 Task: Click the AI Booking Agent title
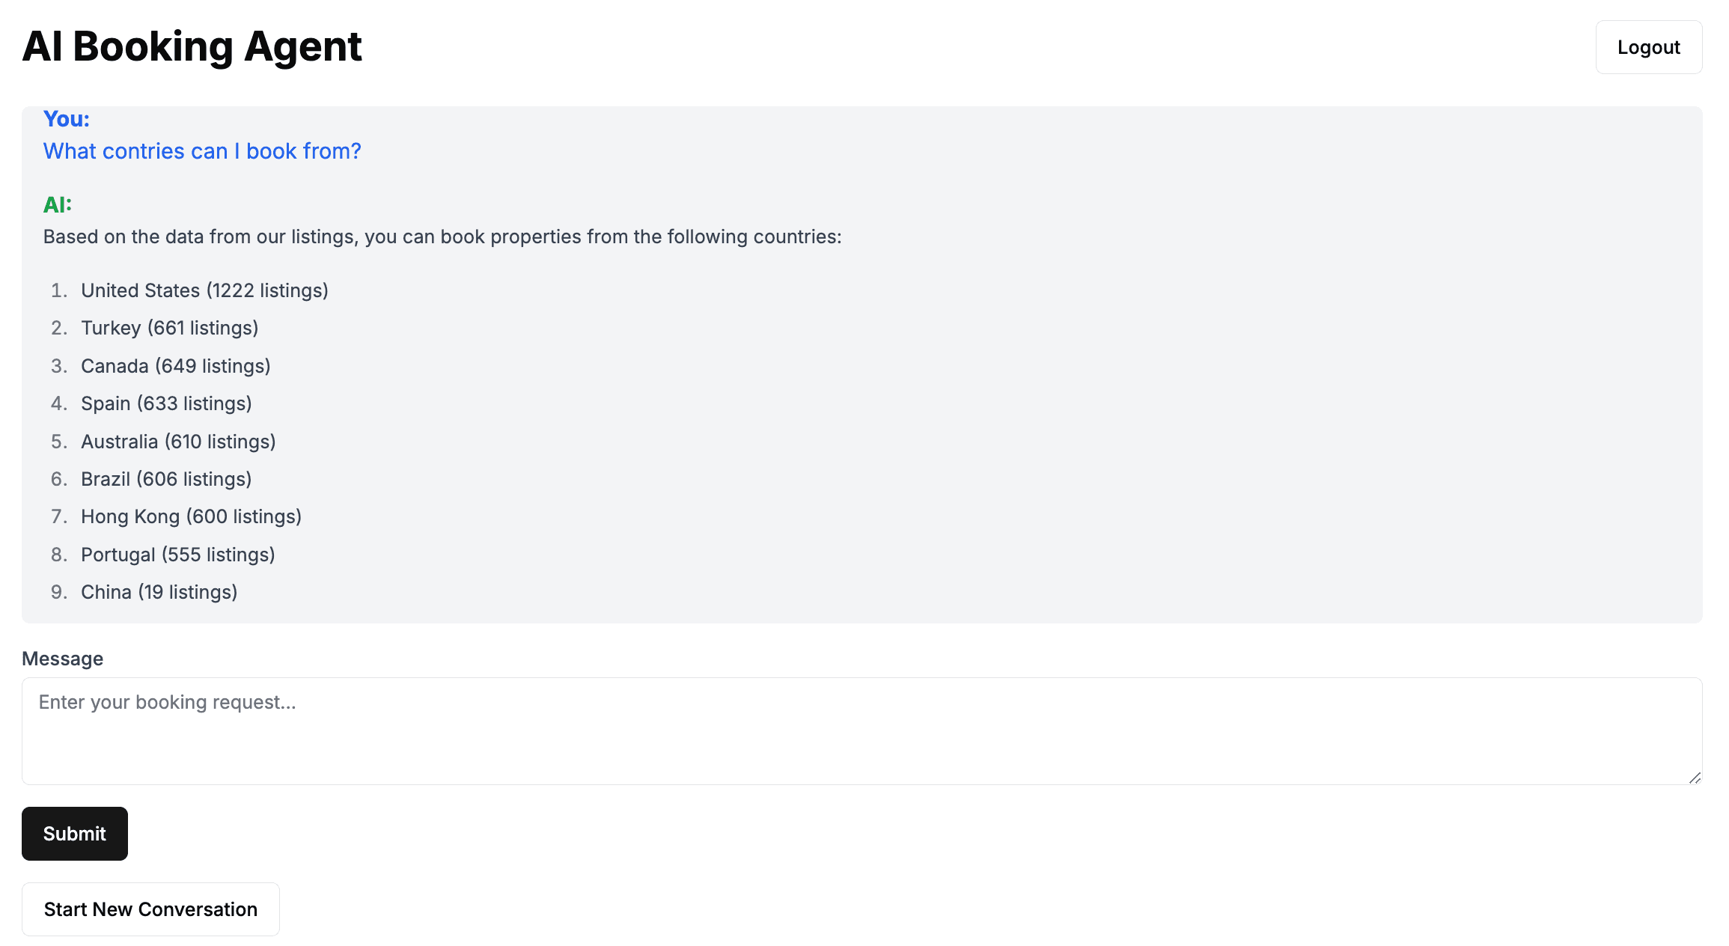point(192,46)
